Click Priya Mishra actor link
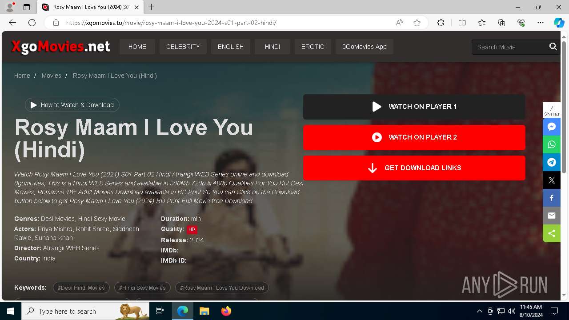 (x=55, y=229)
